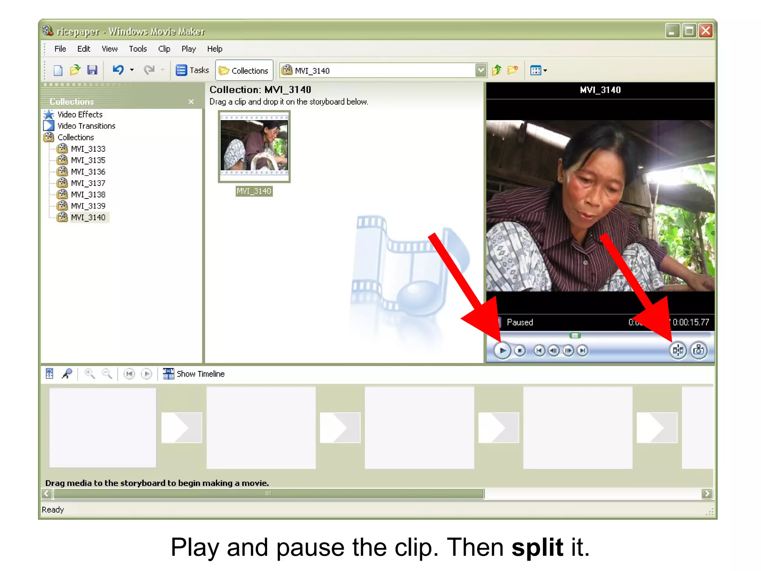
Task: Click the storyboard scroll right arrow
Action: click(707, 494)
